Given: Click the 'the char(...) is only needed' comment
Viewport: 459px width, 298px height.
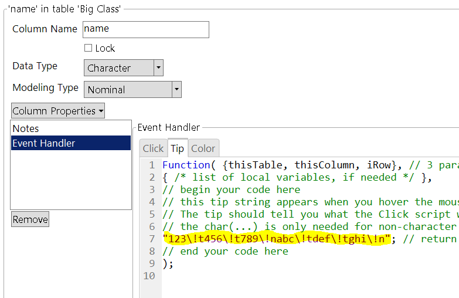Looking at the screenshot, I should pos(311,226).
